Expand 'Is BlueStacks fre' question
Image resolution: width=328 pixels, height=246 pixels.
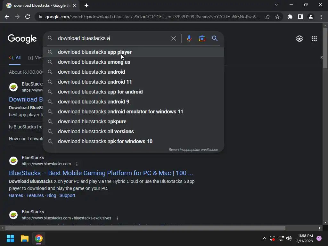click(26, 127)
